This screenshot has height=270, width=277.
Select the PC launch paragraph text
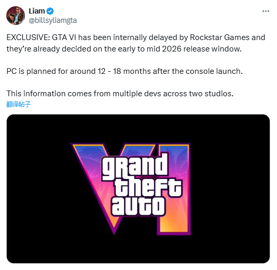click(124, 71)
